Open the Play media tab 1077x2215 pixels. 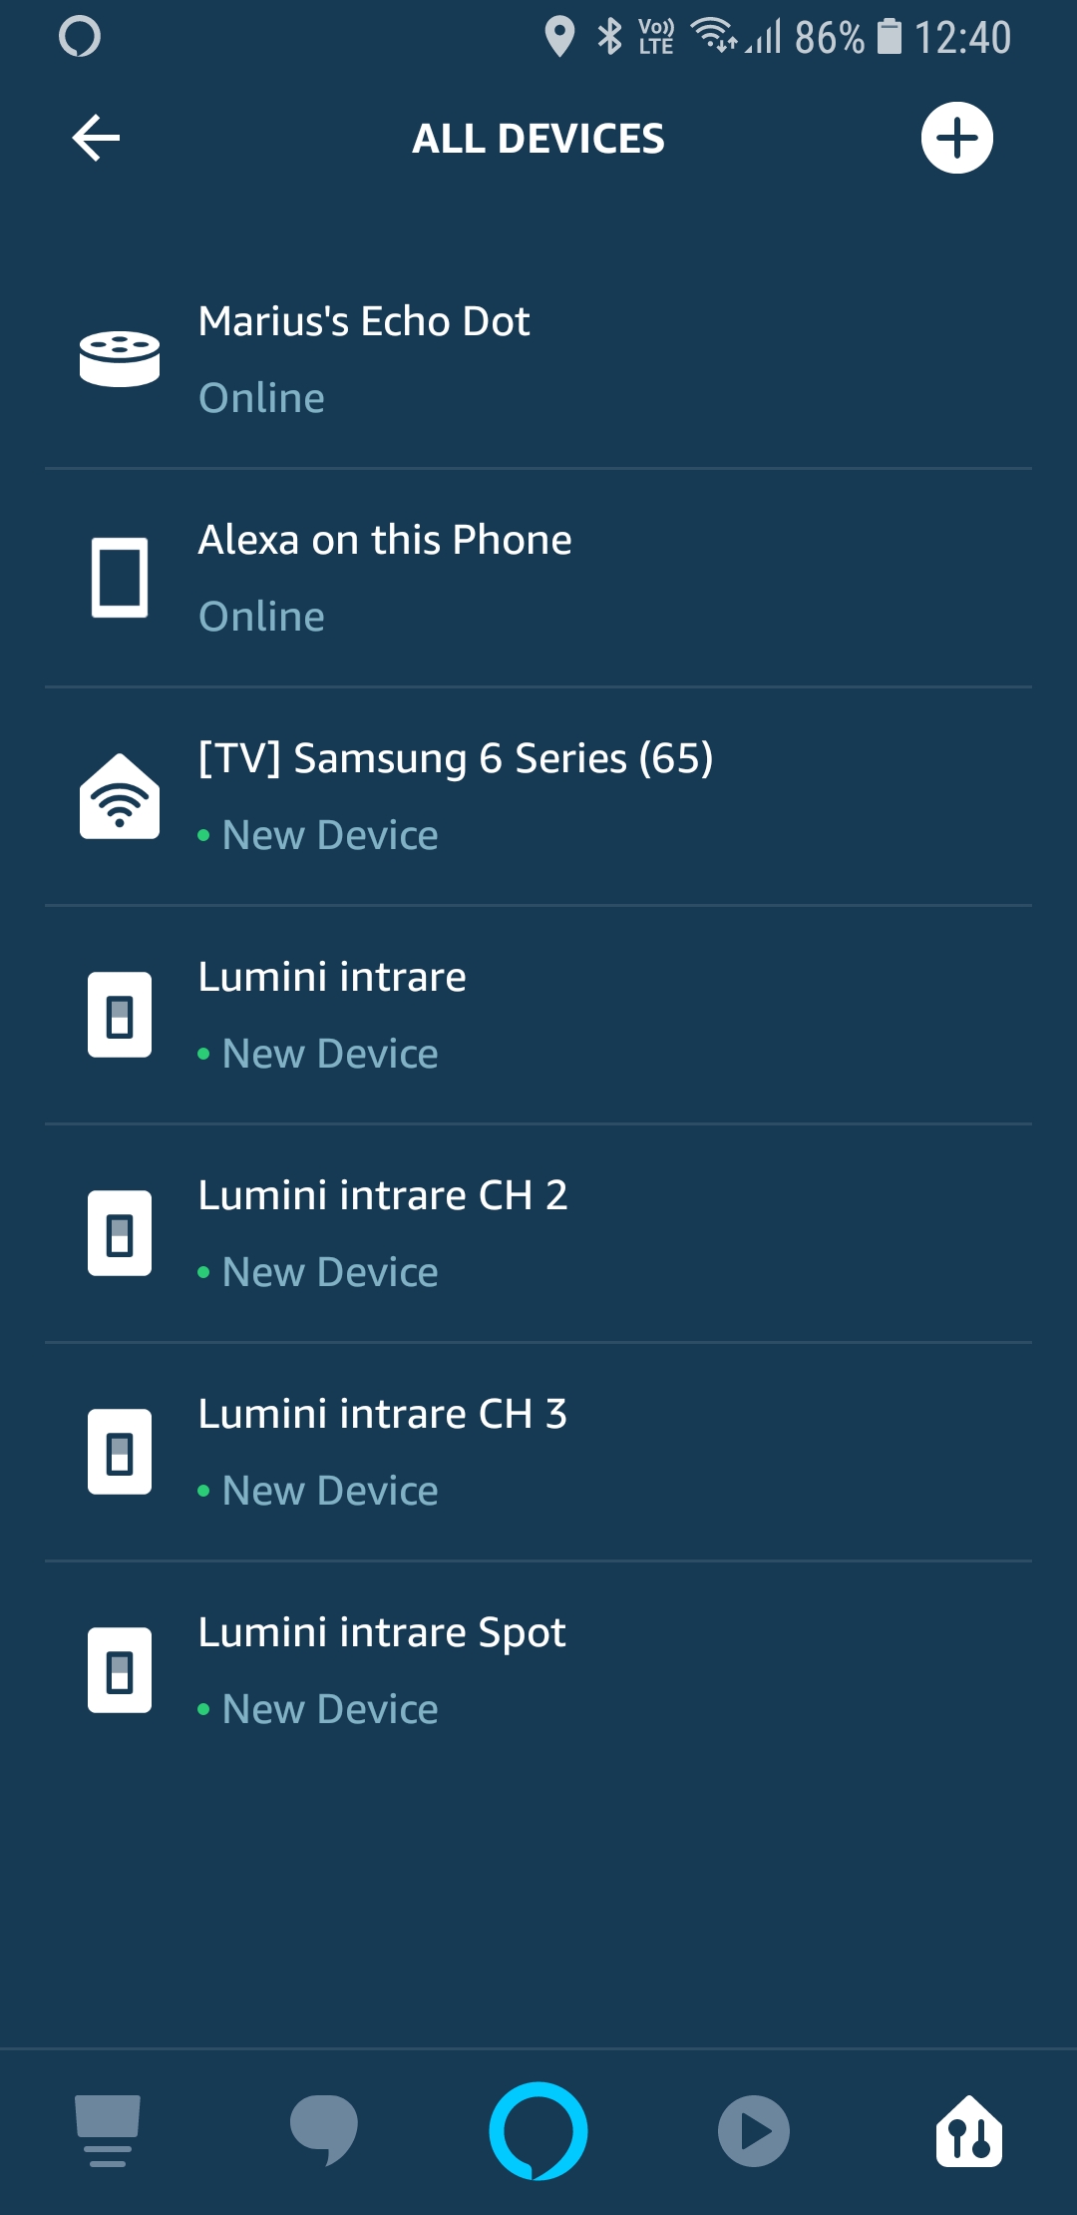pos(754,2131)
